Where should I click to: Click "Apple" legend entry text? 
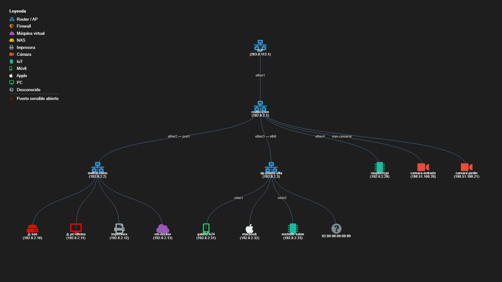pos(22,76)
